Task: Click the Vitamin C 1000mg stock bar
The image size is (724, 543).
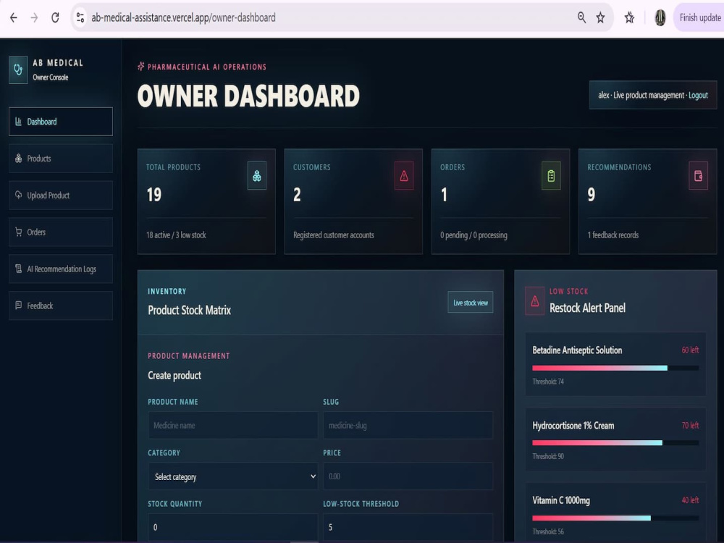Action: click(x=615, y=518)
